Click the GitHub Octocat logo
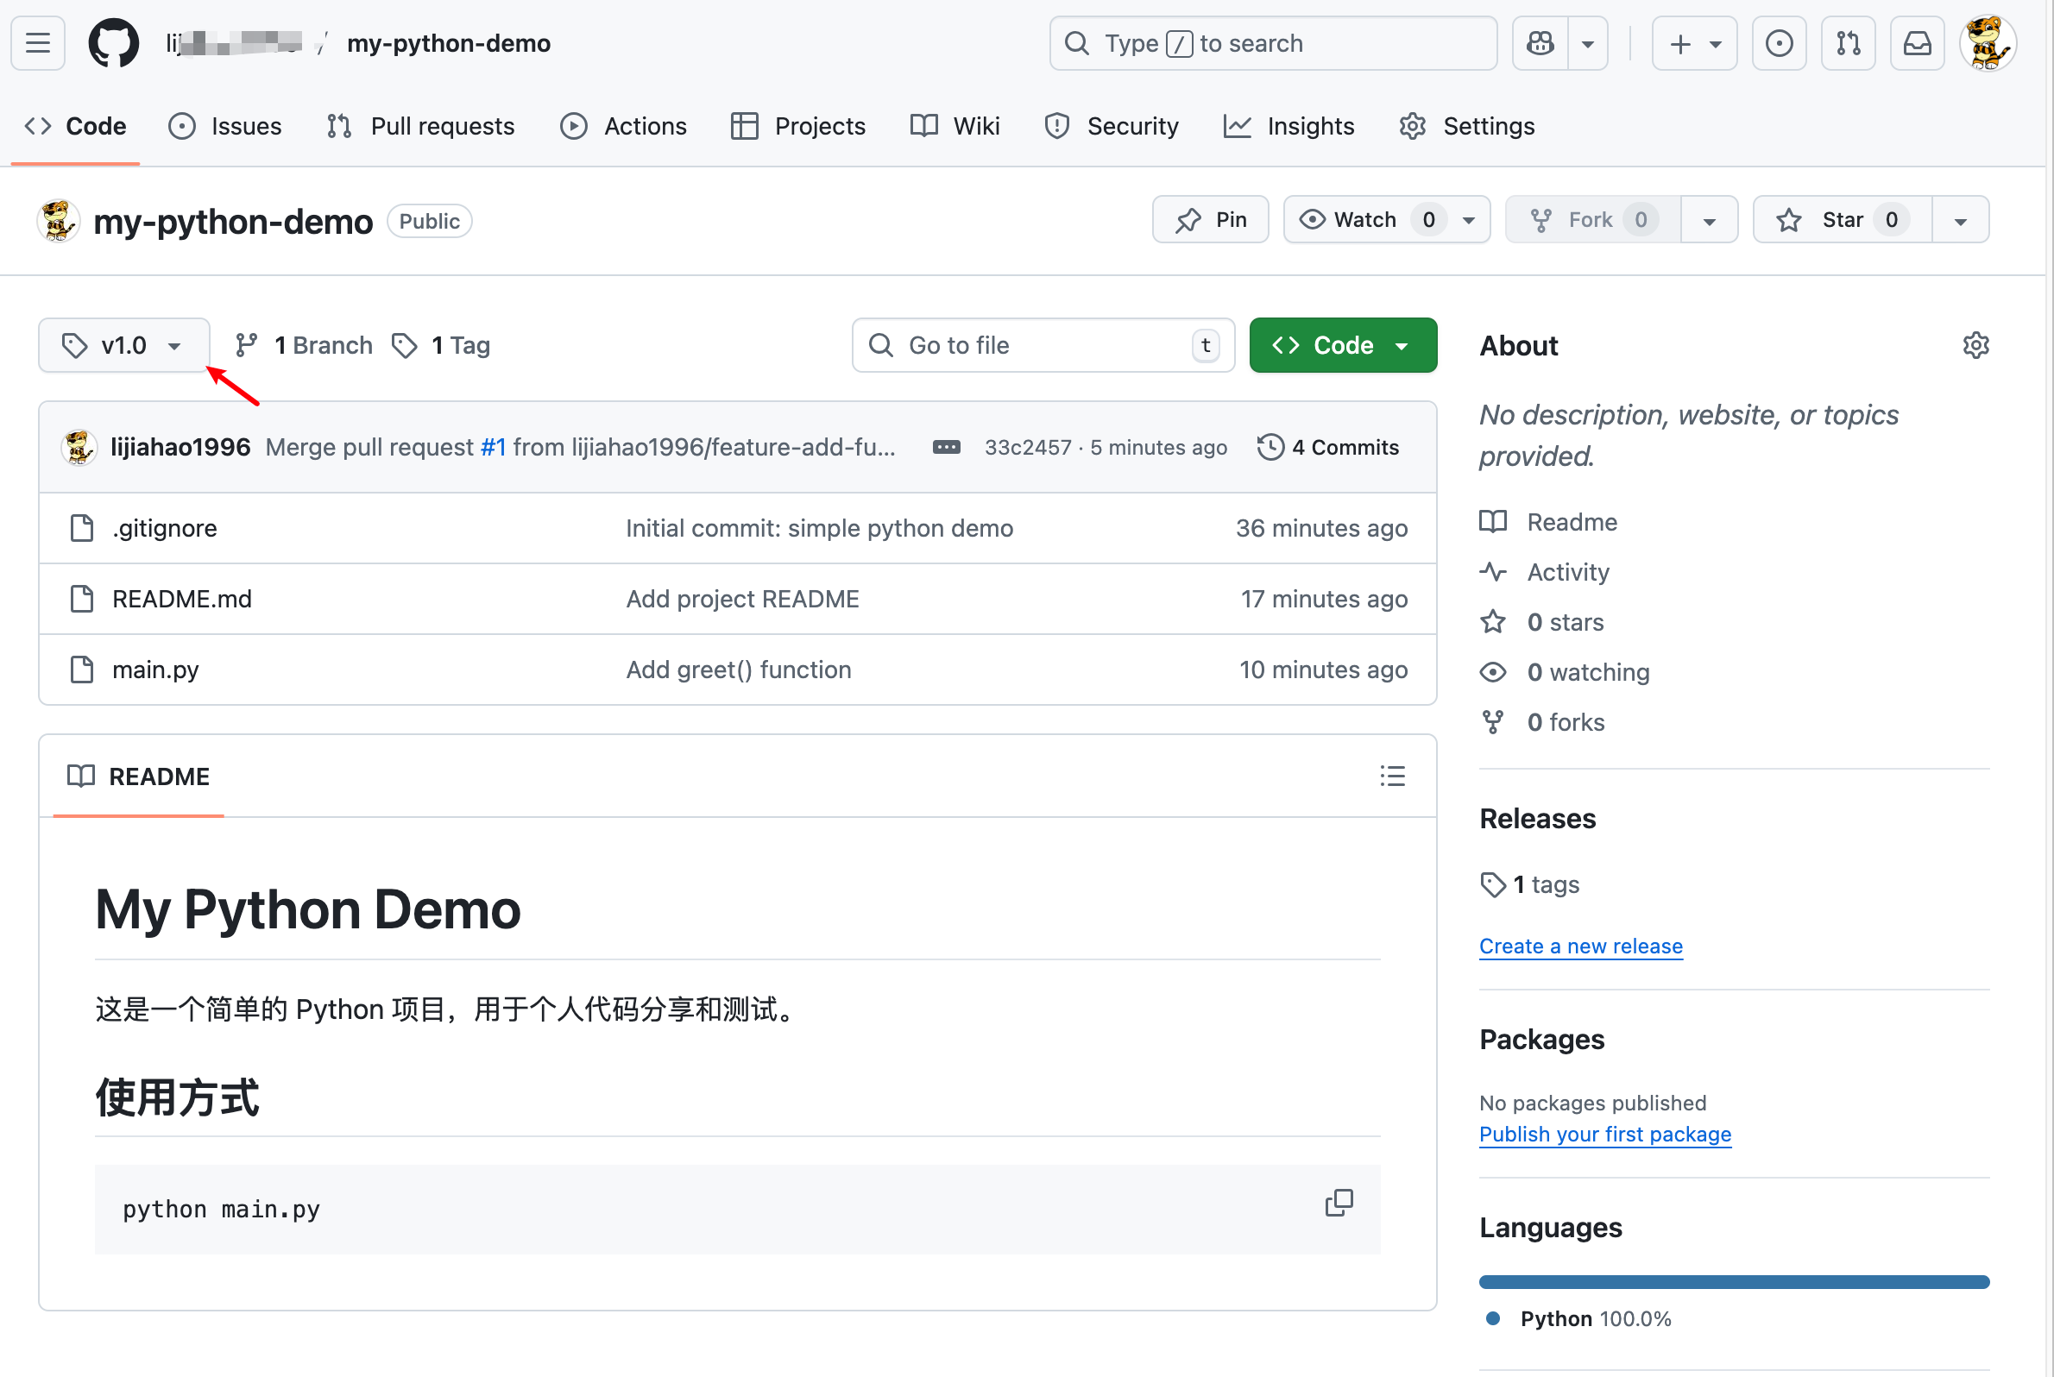Viewport: 2054px width, 1377px height. point(113,43)
